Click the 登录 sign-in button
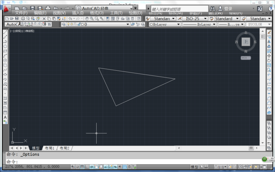This screenshot has height=172, width=275. point(228,8)
